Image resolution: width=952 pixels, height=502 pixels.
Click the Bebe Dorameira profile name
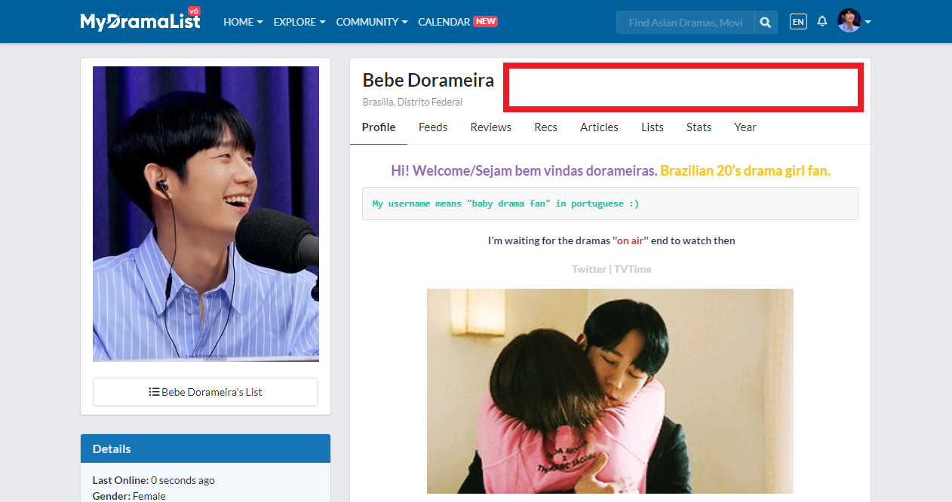[x=428, y=80]
